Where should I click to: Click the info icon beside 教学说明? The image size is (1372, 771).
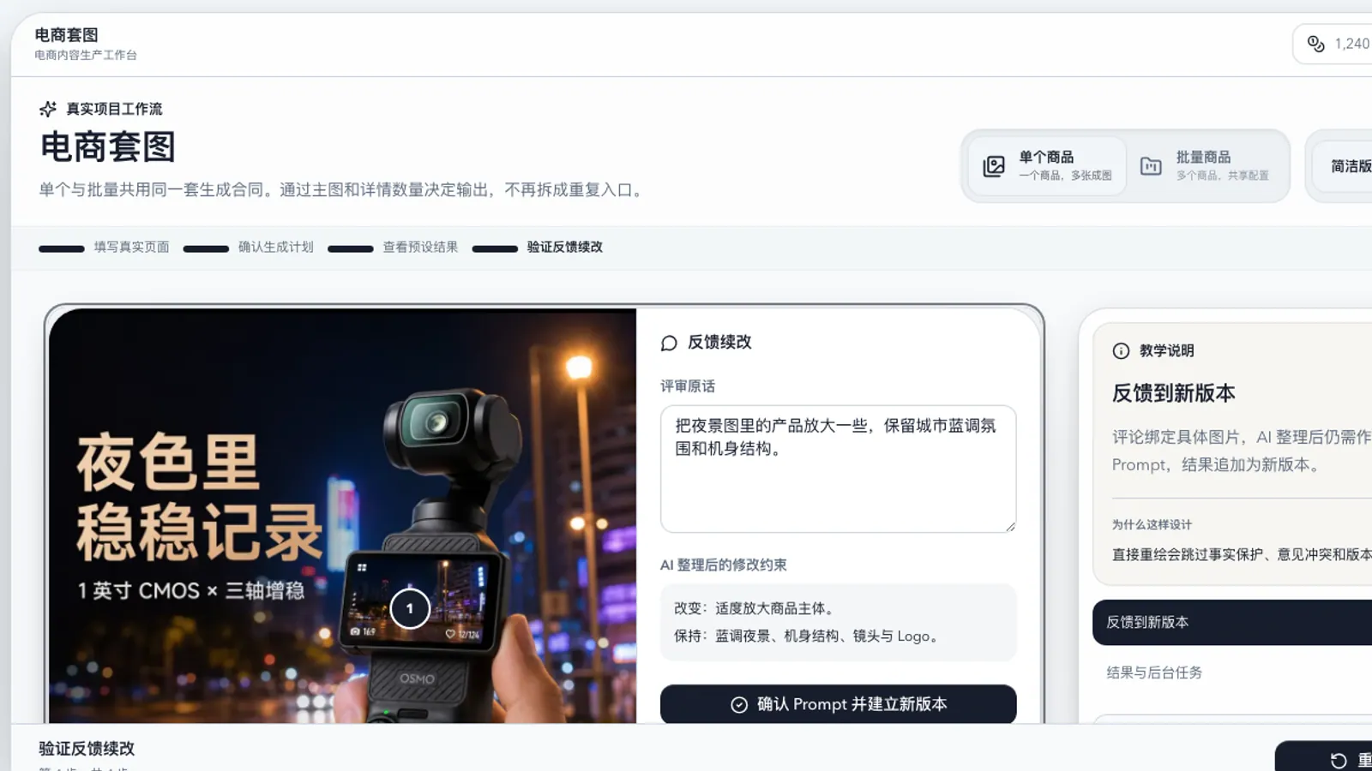pyautogui.click(x=1121, y=350)
